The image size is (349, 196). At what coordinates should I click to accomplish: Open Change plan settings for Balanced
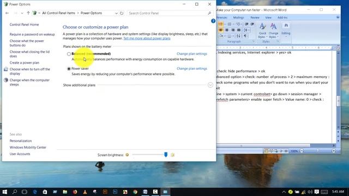(x=191, y=54)
